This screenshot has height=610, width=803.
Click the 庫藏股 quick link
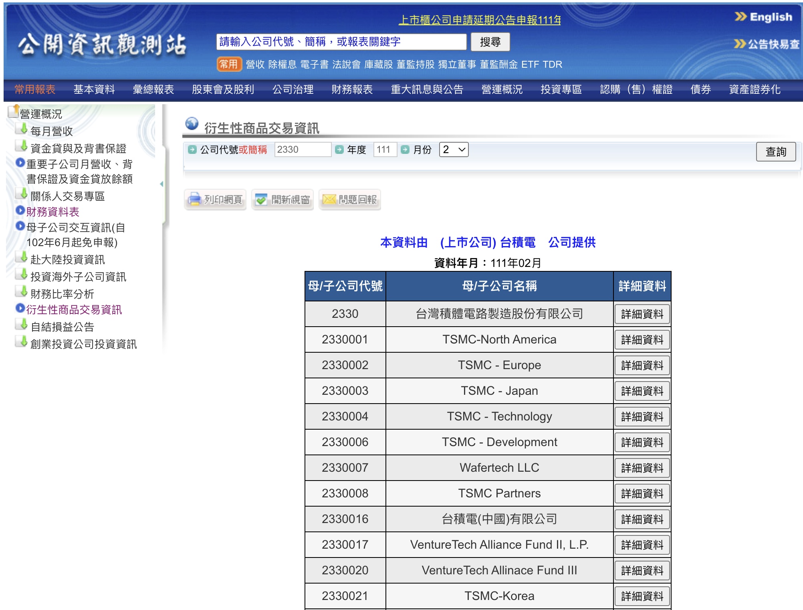379,65
